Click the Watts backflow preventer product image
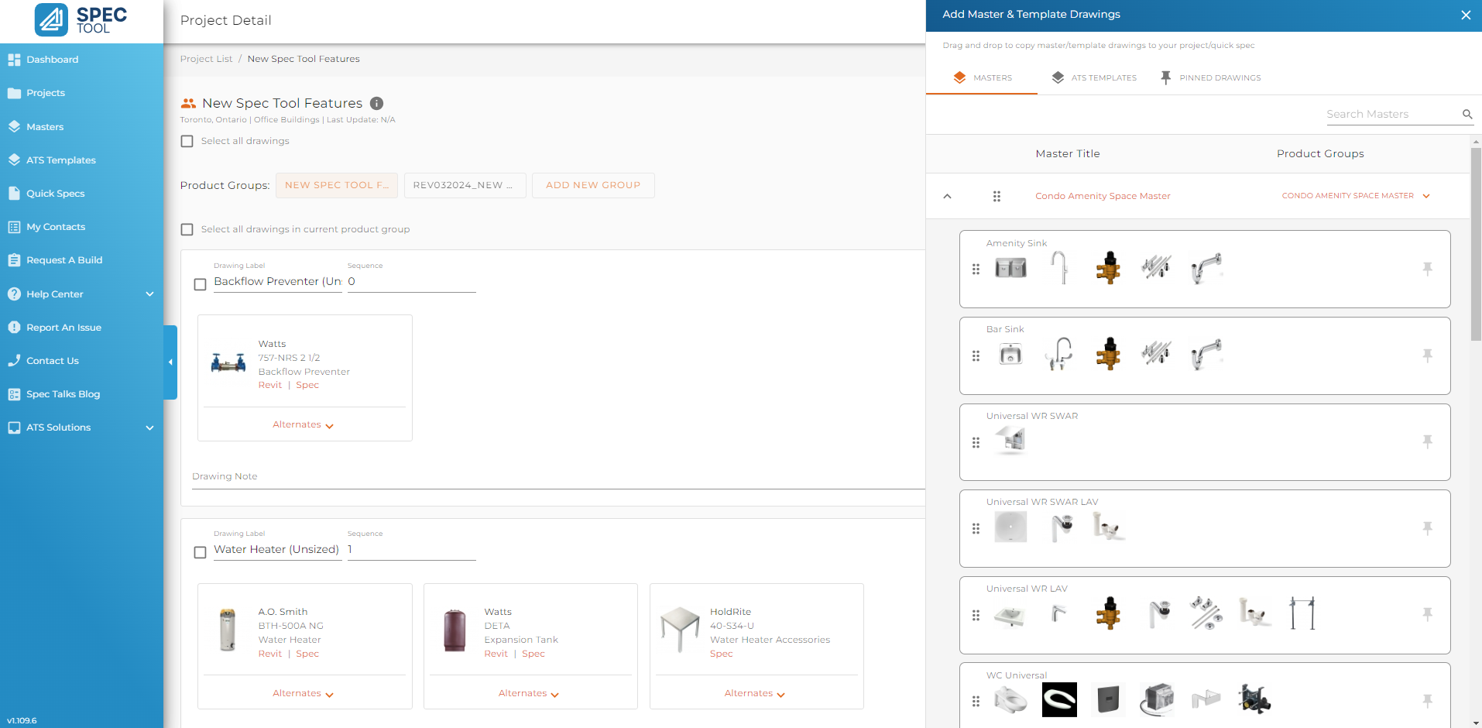The width and height of the screenshot is (1482, 728). pyautogui.click(x=228, y=362)
